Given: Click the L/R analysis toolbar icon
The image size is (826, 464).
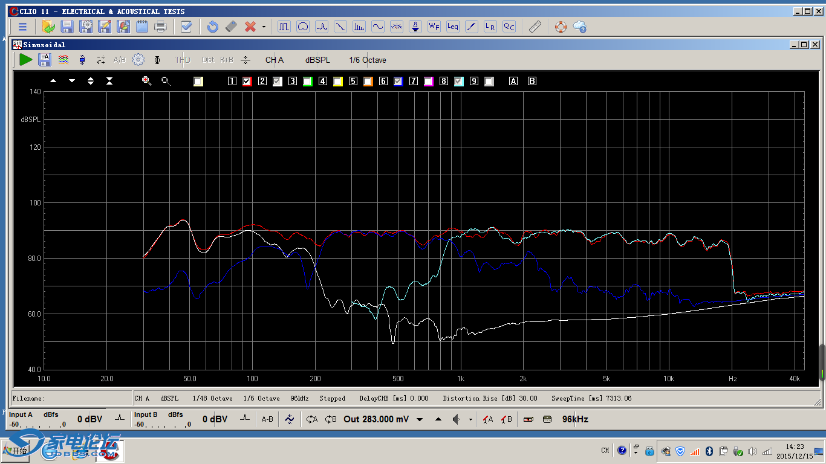Looking at the screenshot, I should tap(490, 27).
